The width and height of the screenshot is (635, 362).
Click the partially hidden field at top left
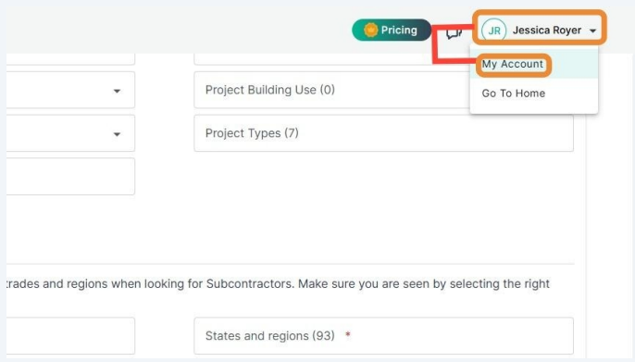pyautogui.click(x=70, y=59)
